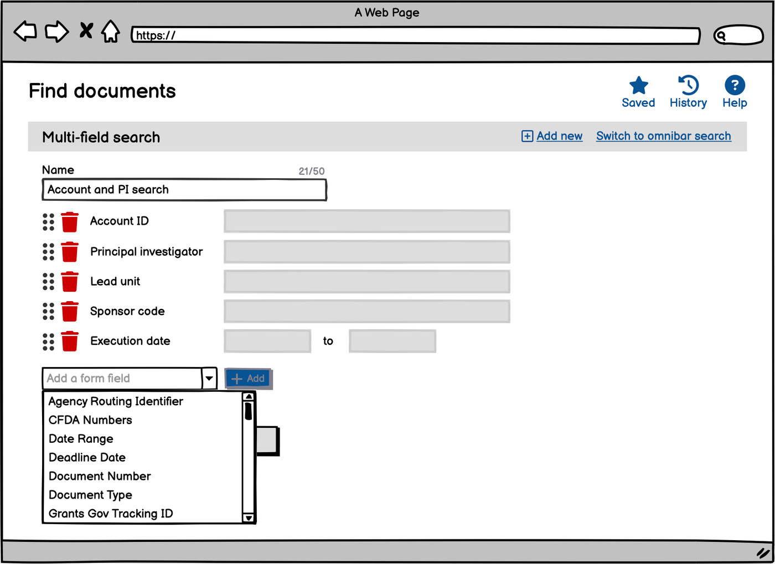Click the Name input with Account and PI search

tap(184, 190)
